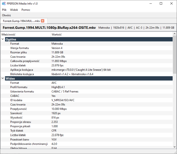This screenshot has height=154, width=177.
Task: Select the Wideo section header
Action: click(89, 78)
